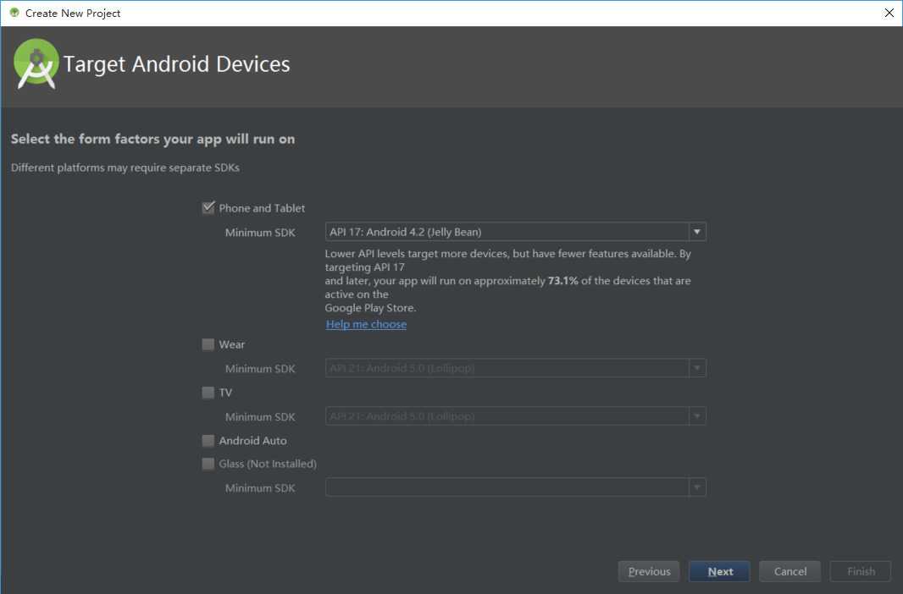Enable the Wear form factor checkbox
Image resolution: width=903 pixels, height=594 pixels.
coord(208,344)
